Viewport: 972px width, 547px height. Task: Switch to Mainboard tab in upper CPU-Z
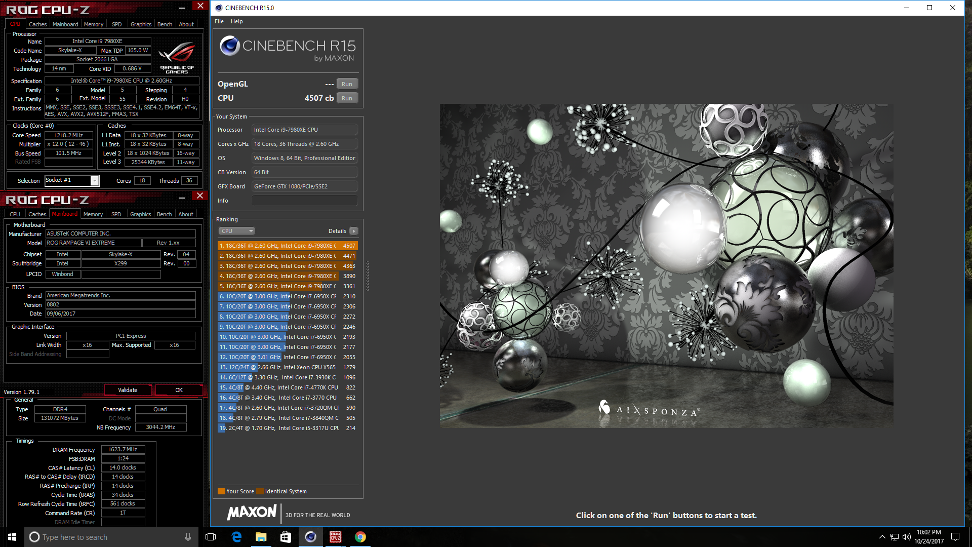[65, 24]
